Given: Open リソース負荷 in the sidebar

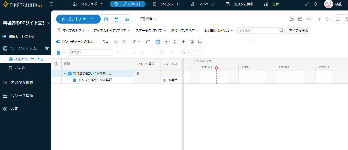Looking at the screenshot, I should click(x=22, y=96).
